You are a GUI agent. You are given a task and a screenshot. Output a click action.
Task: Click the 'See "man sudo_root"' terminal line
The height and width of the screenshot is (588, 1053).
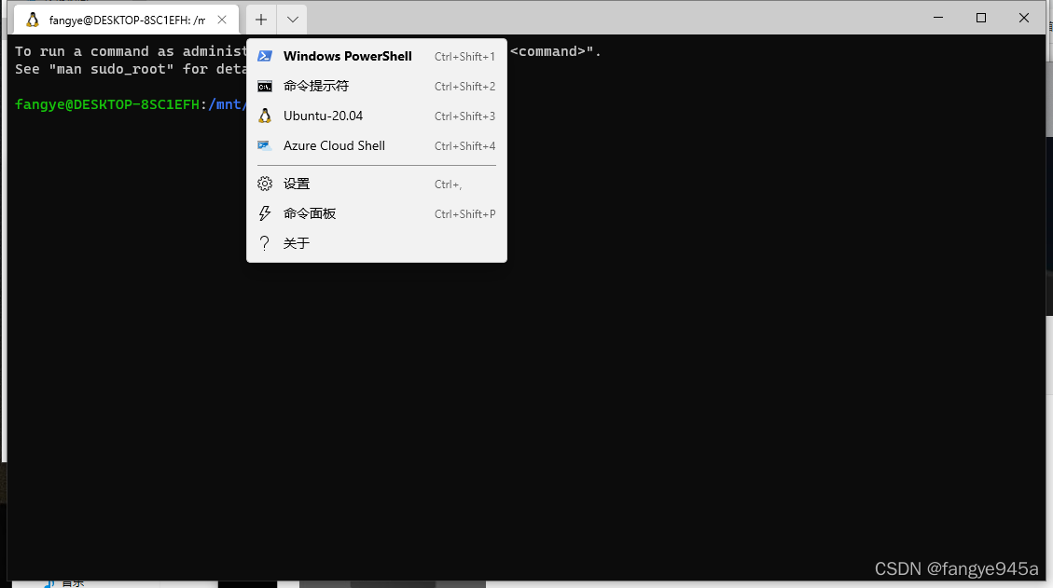pos(131,69)
